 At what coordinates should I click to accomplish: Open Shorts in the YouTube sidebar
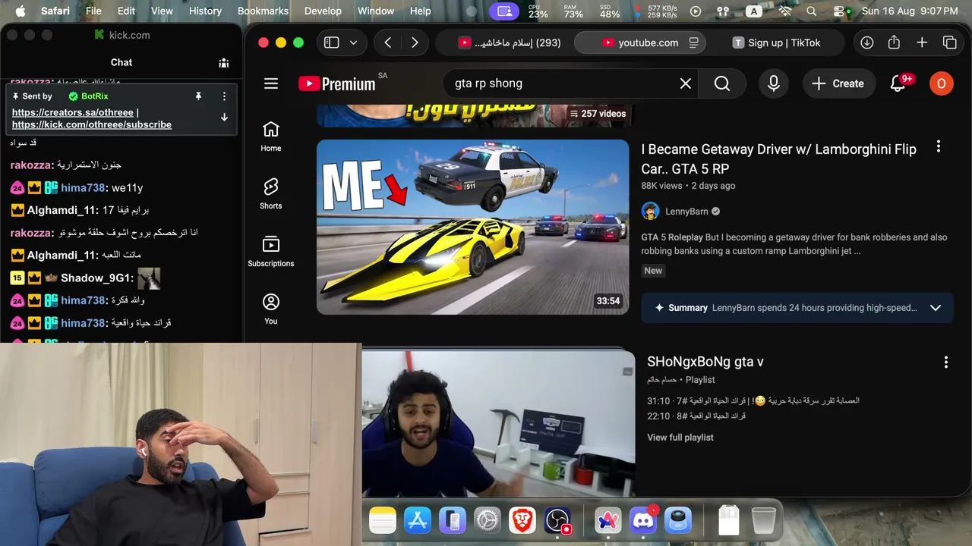(271, 195)
